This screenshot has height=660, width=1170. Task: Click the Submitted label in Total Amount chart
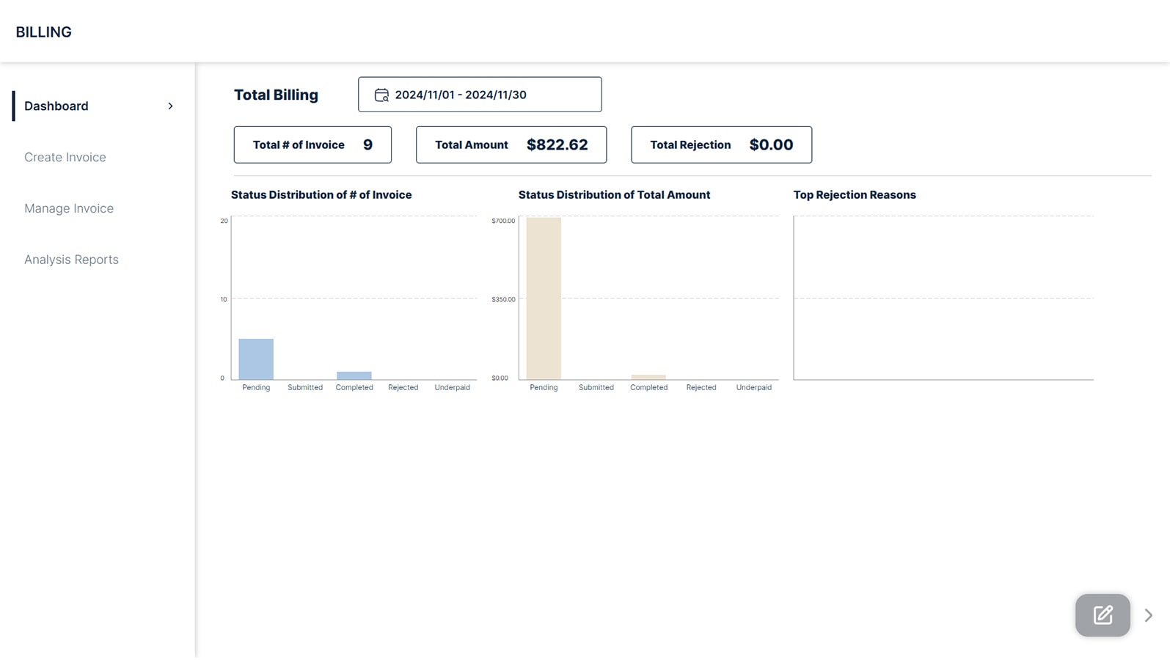(x=596, y=387)
